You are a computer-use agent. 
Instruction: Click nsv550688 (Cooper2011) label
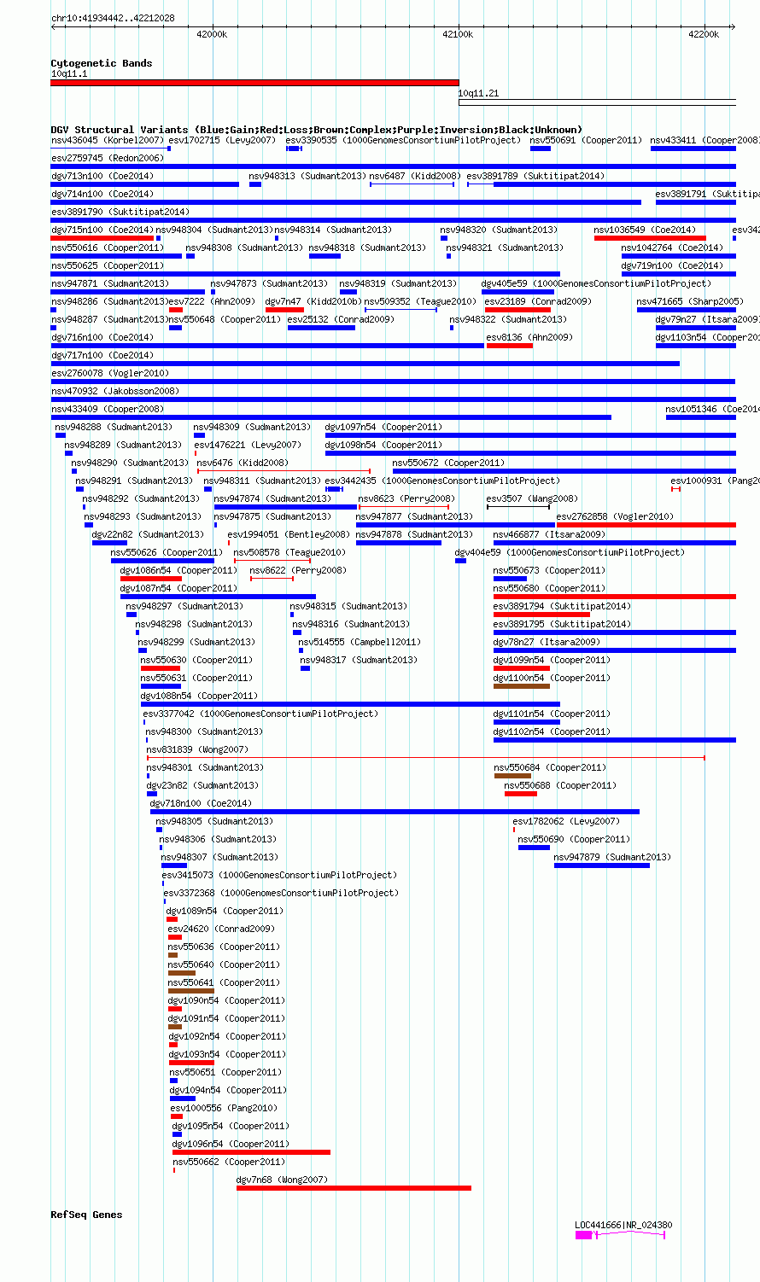click(x=560, y=785)
